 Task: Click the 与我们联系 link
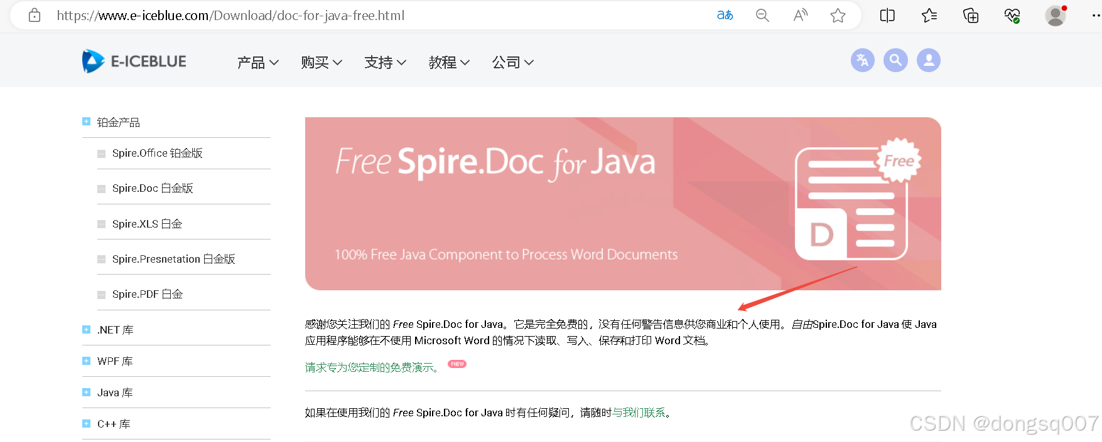pos(639,413)
